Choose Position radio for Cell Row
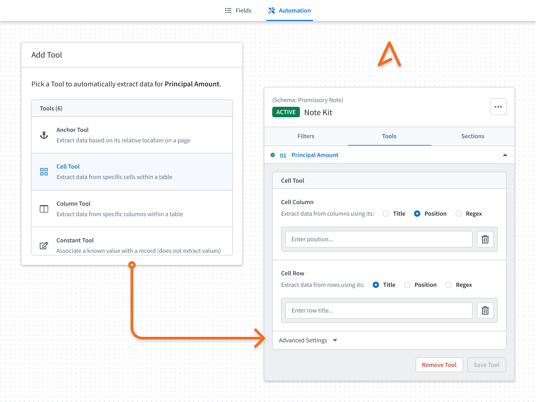The image size is (536, 402). (x=407, y=285)
